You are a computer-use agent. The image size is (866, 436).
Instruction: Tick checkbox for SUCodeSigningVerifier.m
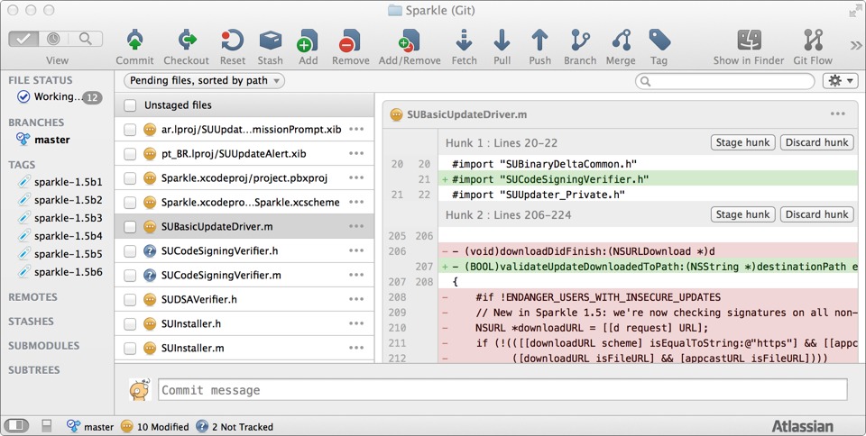[130, 275]
